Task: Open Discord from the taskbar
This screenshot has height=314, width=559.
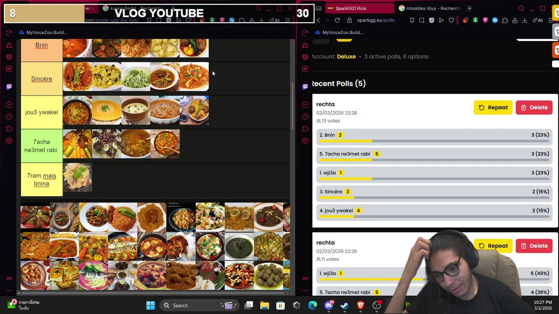Action: click(328, 305)
